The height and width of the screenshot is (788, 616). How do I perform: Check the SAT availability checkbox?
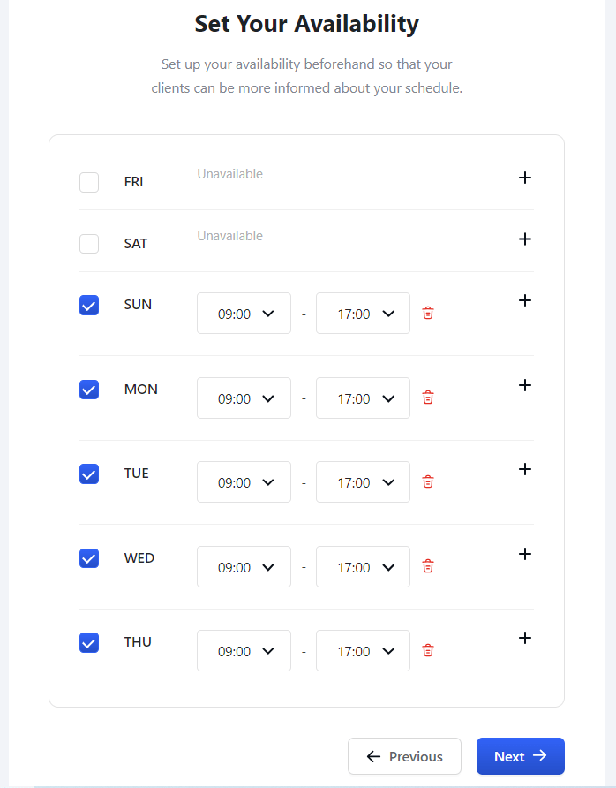89,244
